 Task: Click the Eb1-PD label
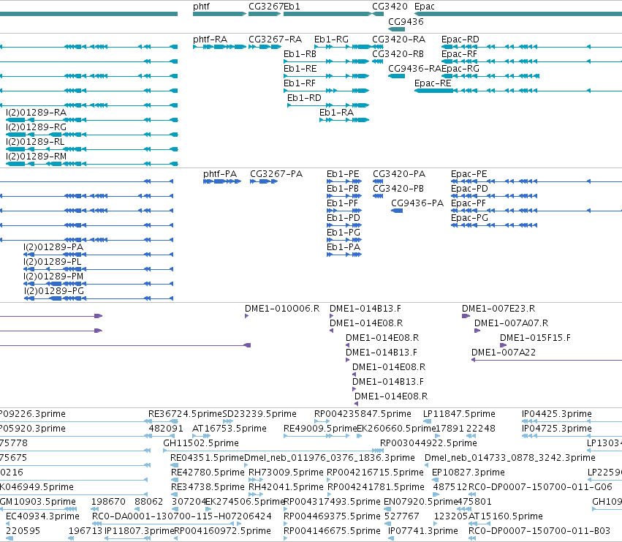pyautogui.click(x=343, y=218)
